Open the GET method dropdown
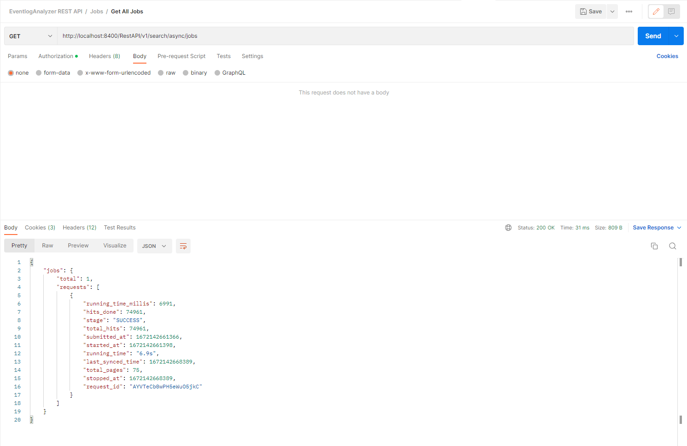The height and width of the screenshot is (446, 687). point(30,35)
